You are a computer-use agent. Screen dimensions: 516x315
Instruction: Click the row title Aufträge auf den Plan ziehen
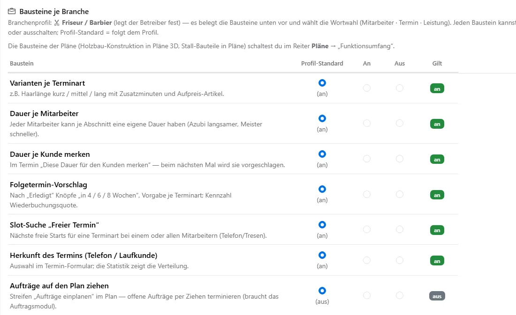point(59,286)
